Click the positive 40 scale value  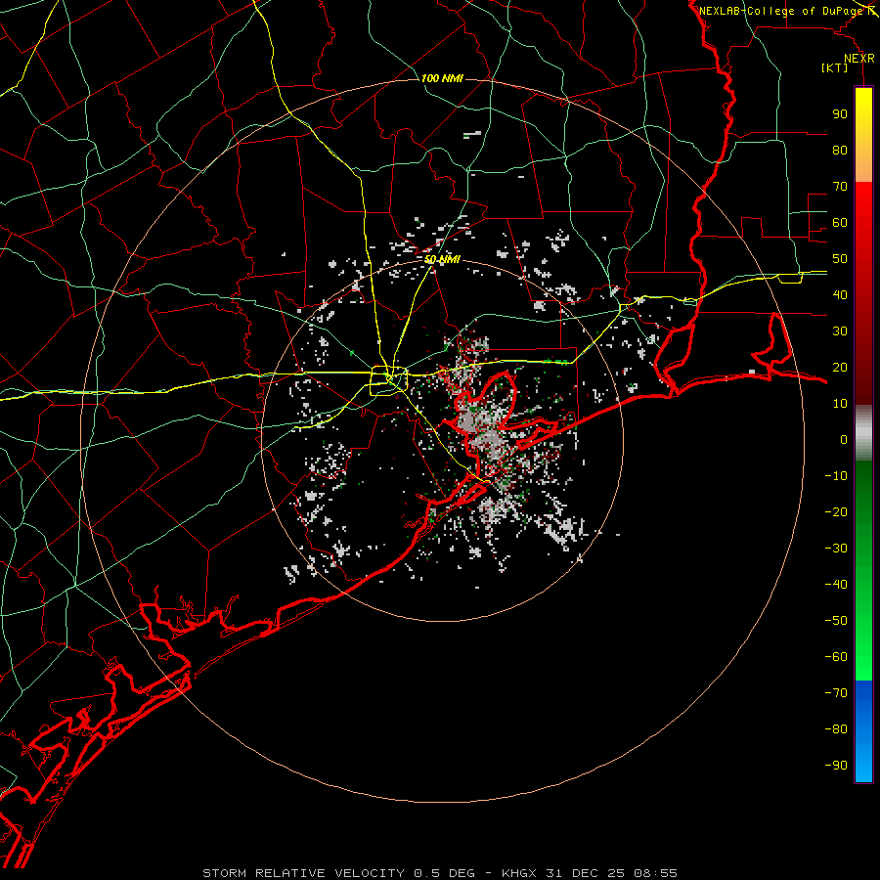tap(840, 294)
